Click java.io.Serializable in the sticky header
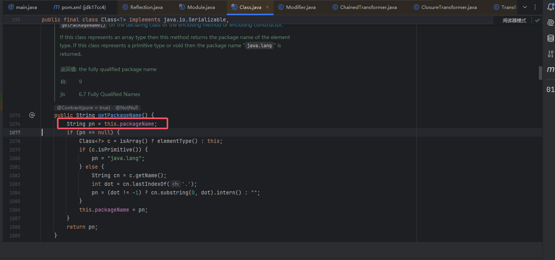 coord(195,20)
